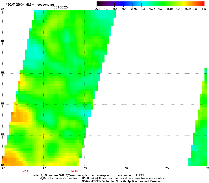
Task: Click the colorbar label -0.5
Action: pos(114,9)
